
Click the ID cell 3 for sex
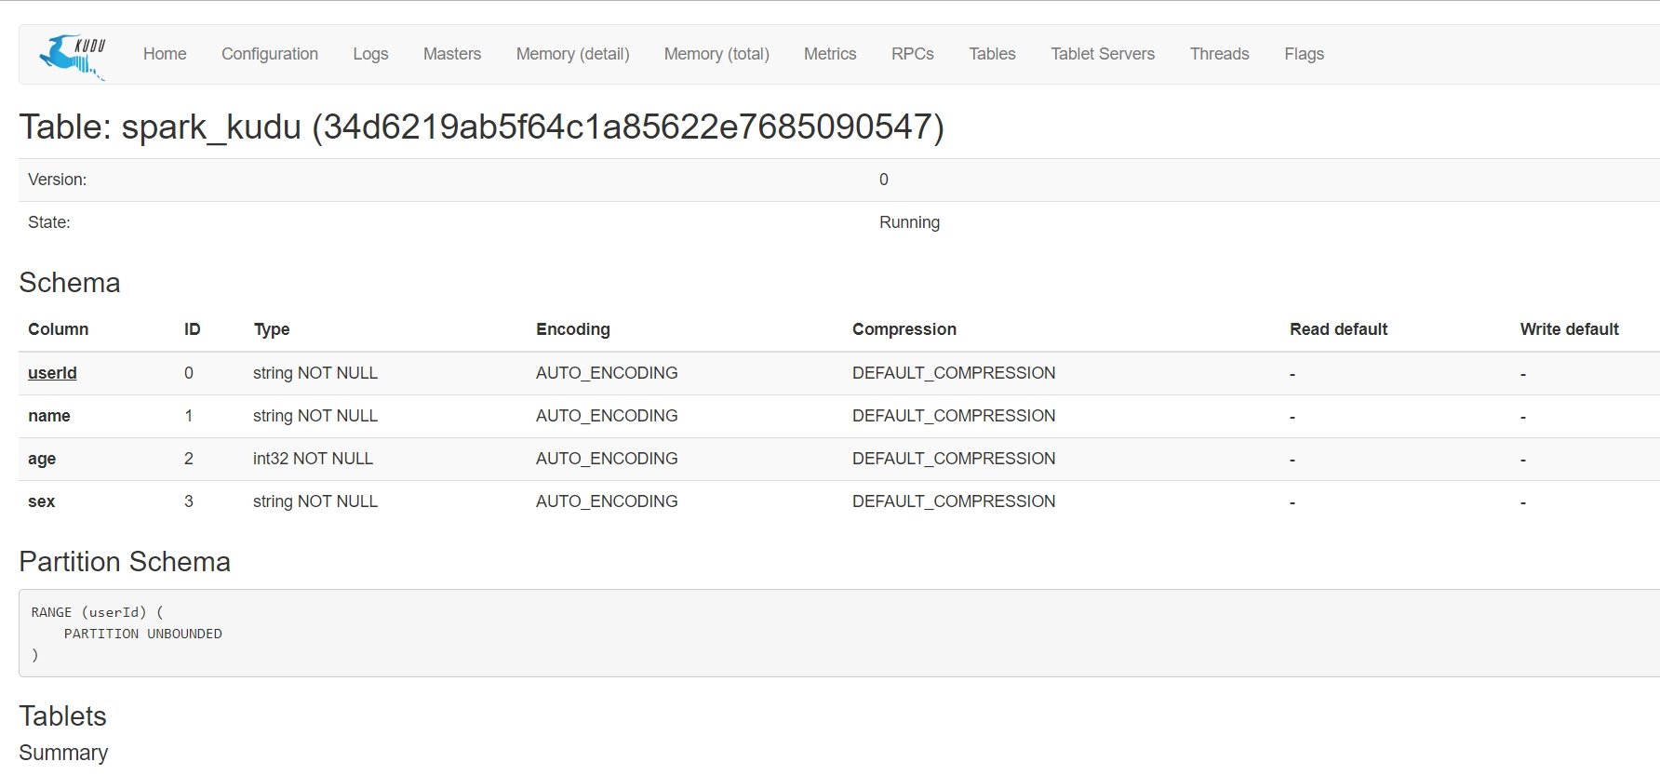click(189, 501)
